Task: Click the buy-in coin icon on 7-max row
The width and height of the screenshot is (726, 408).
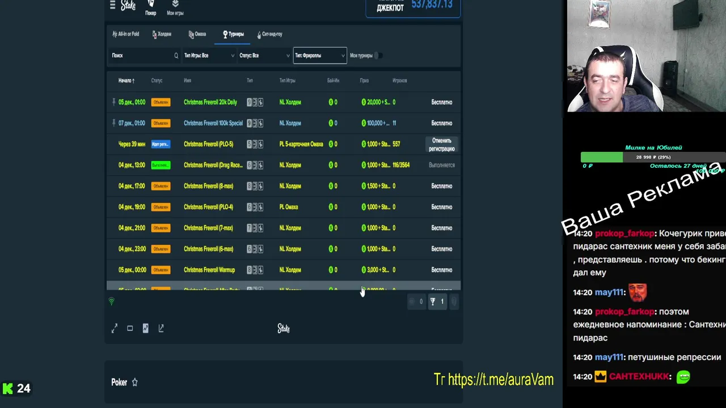Action: [331, 228]
